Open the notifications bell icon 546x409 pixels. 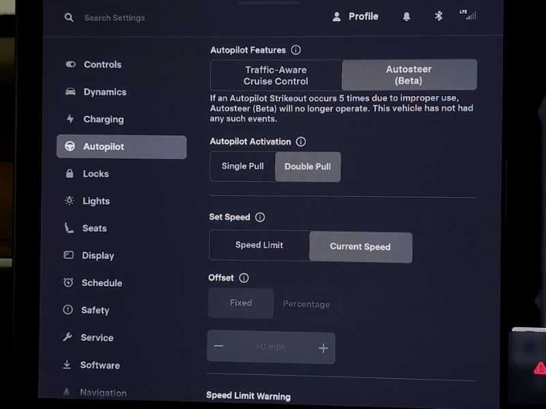point(407,16)
